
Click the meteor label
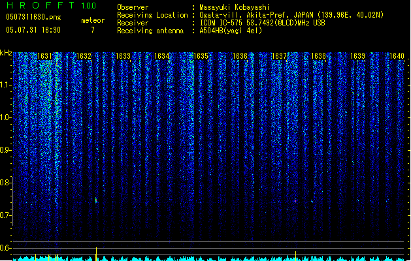(93, 20)
